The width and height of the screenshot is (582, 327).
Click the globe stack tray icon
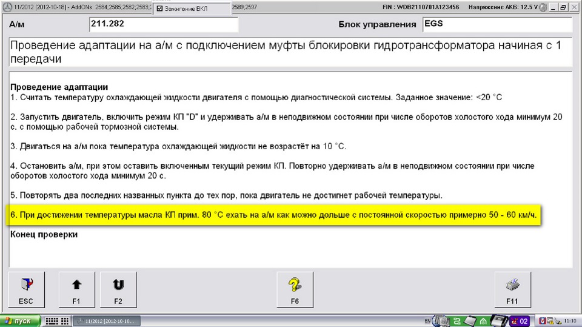(x=441, y=320)
